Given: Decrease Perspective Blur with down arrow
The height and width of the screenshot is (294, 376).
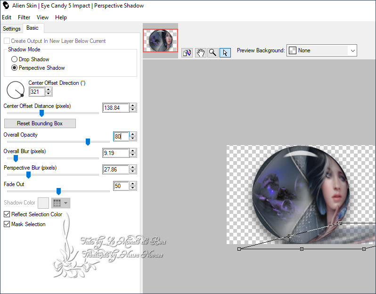Looking at the screenshot, I should pyautogui.click(x=133, y=171).
